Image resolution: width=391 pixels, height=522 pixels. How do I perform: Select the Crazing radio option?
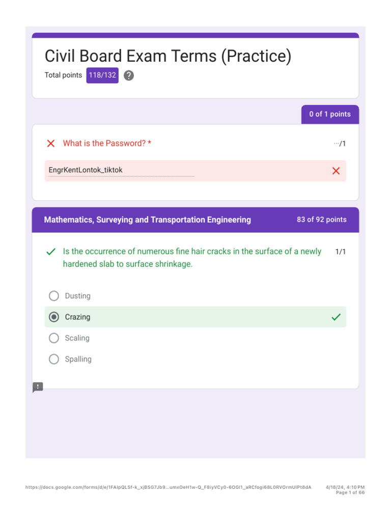point(54,317)
